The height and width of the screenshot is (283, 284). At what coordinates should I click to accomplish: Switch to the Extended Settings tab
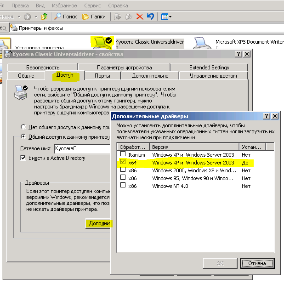click(x=209, y=68)
